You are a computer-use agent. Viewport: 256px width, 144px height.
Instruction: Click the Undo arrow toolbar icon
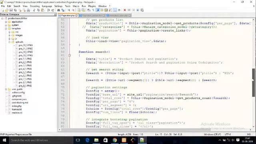[48, 10]
